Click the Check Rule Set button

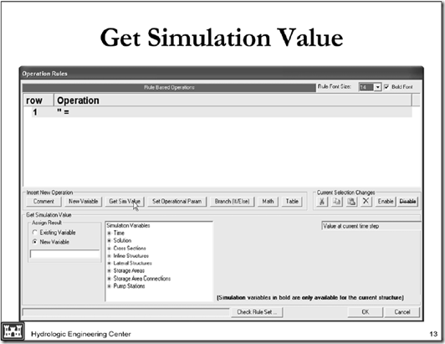tap(257, 312)
